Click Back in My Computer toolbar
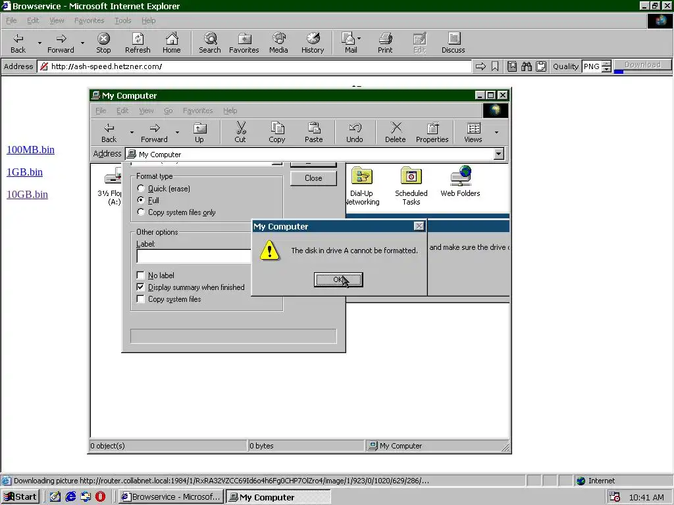The image size is (674, 505). (109, 132)
